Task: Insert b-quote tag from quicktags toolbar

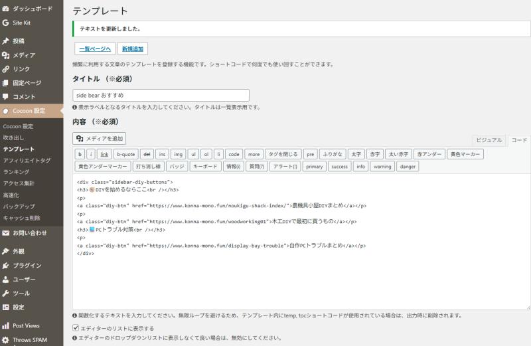Action: point(125,154)
